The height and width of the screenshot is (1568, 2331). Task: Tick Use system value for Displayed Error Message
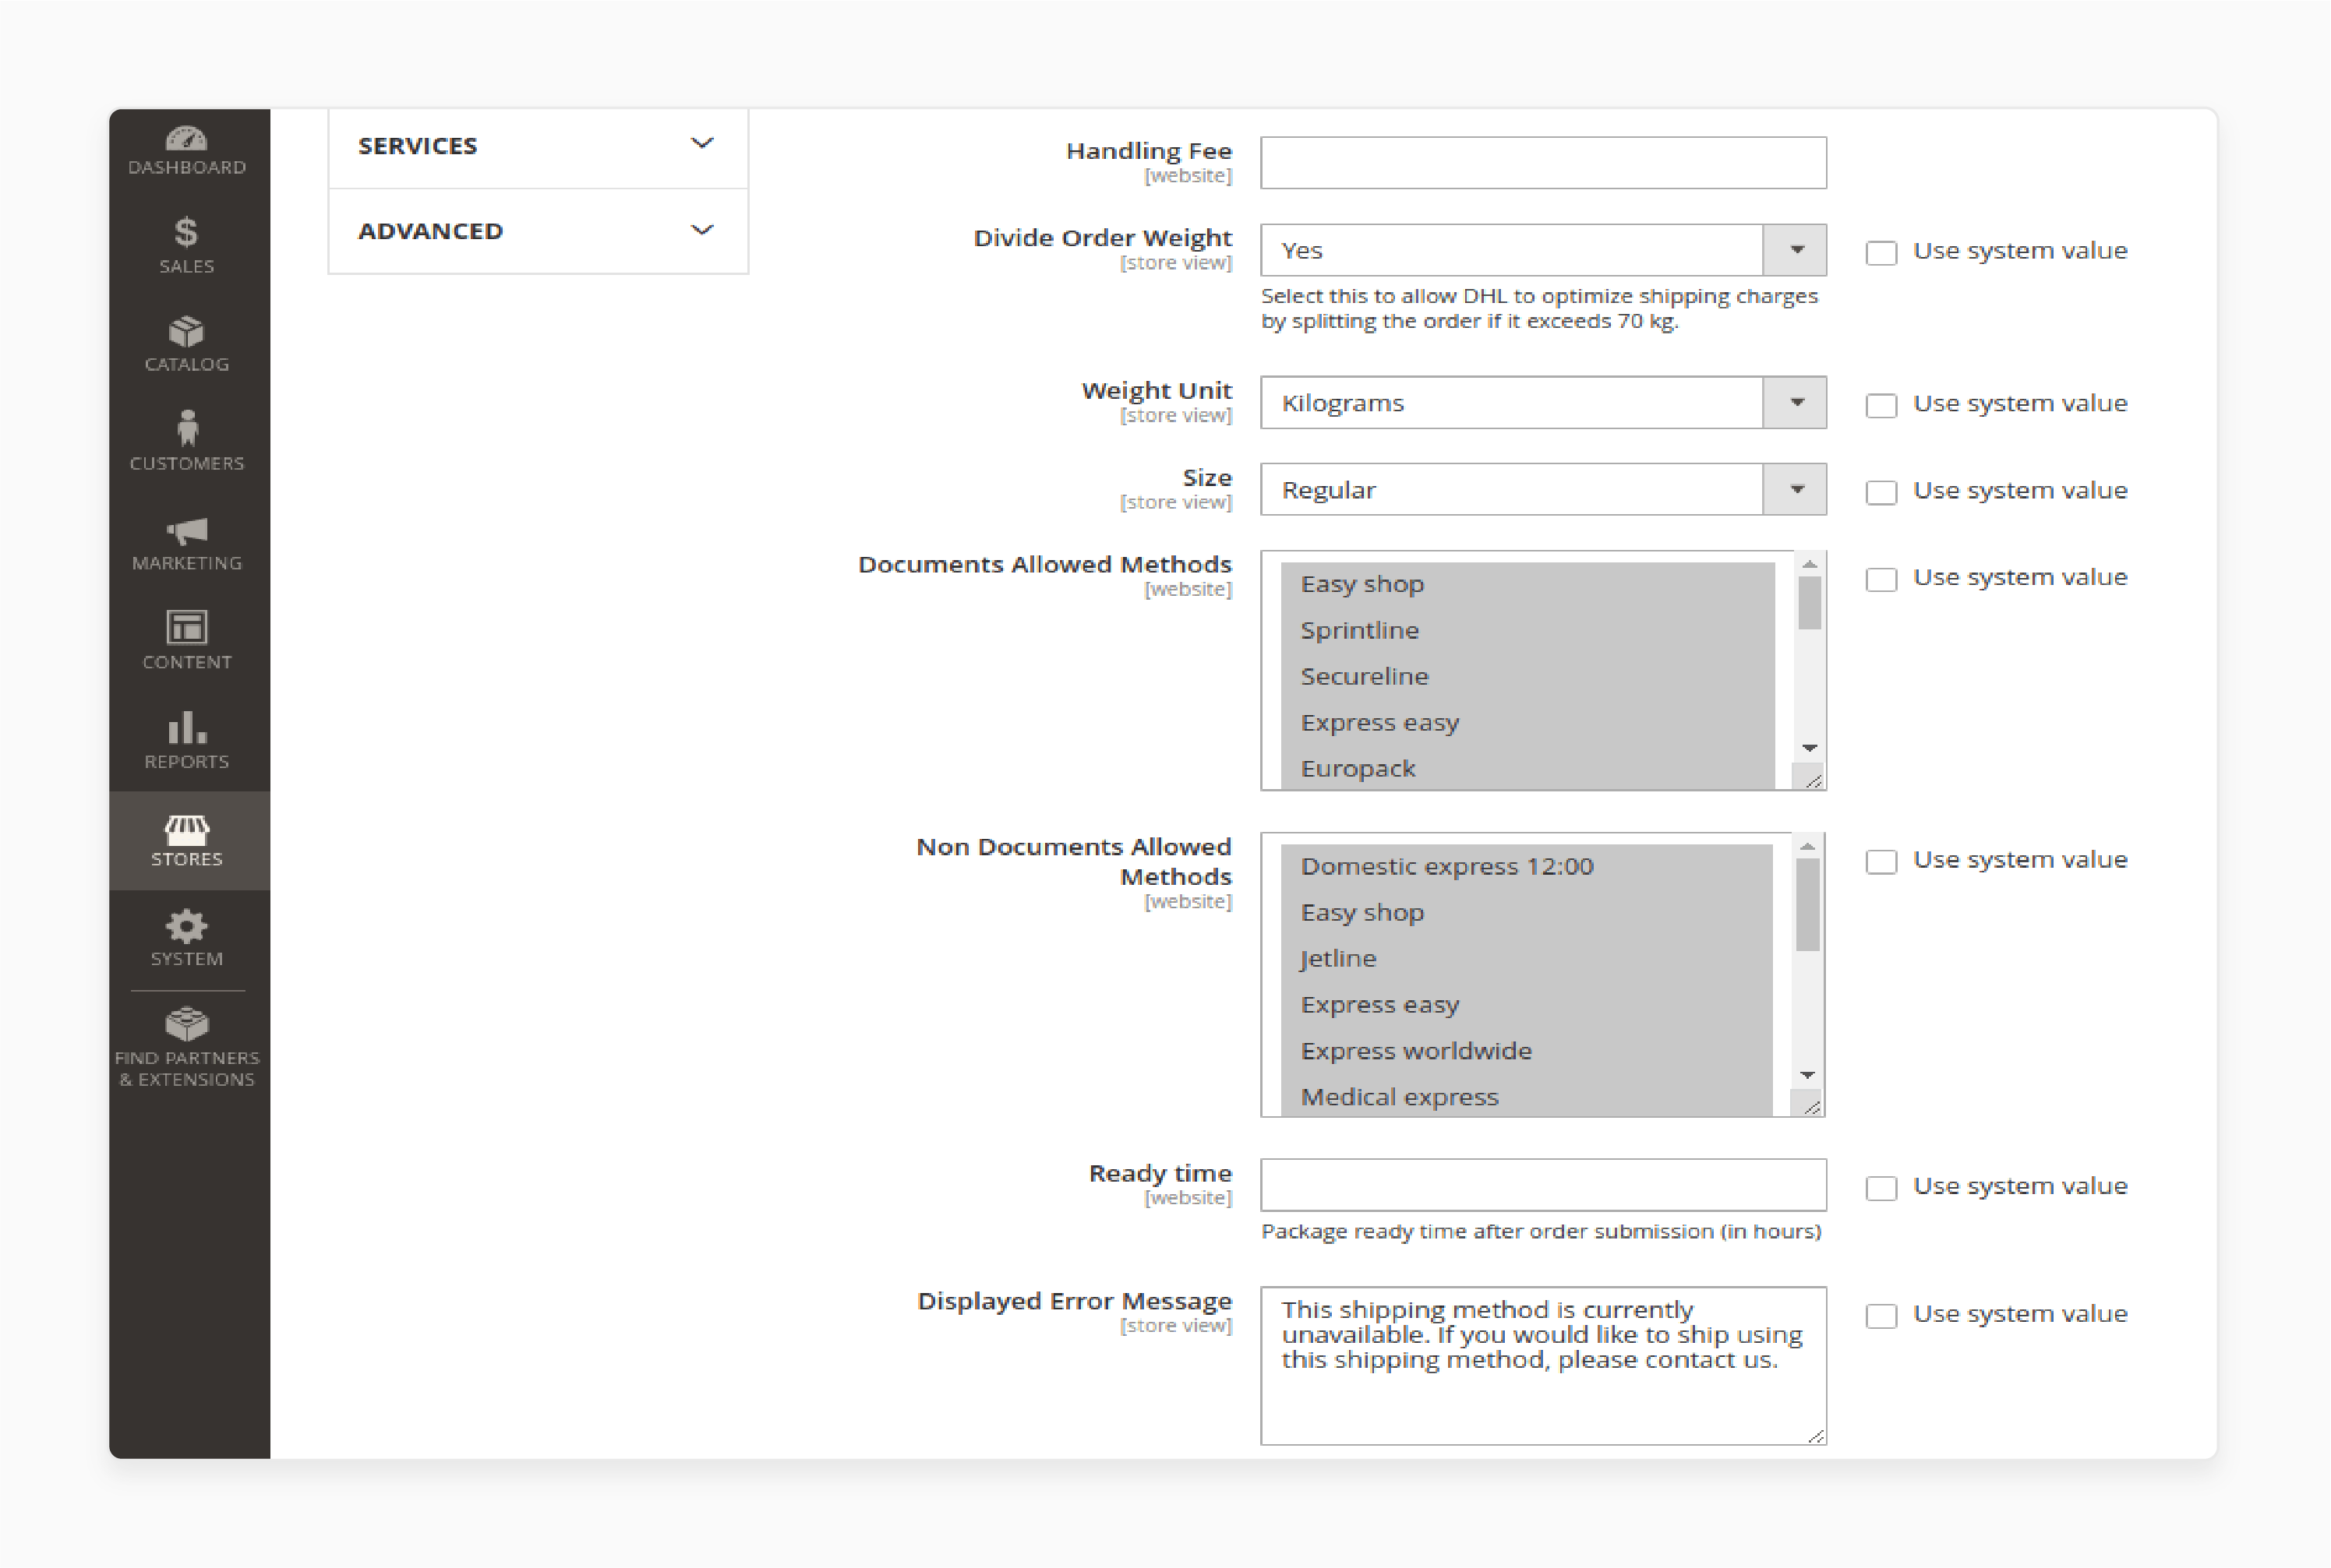1881,1315
